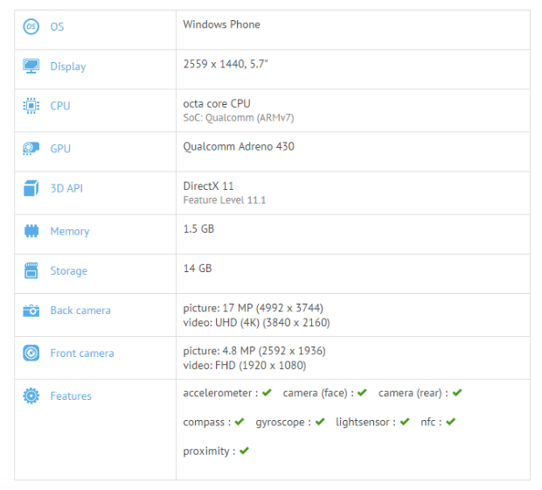The height and width of the screenshot is (490, 542).
Task: Click the Display monitor icon
Action: pyautogui.click(x=31, y=66)
